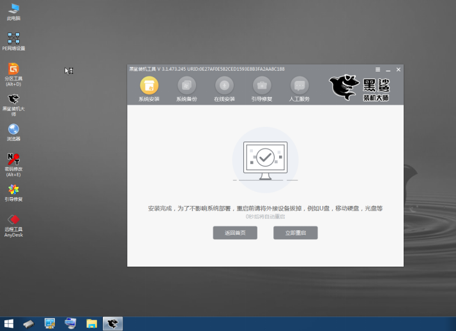Click the 黑鲨 shark taskbar button

112,324
